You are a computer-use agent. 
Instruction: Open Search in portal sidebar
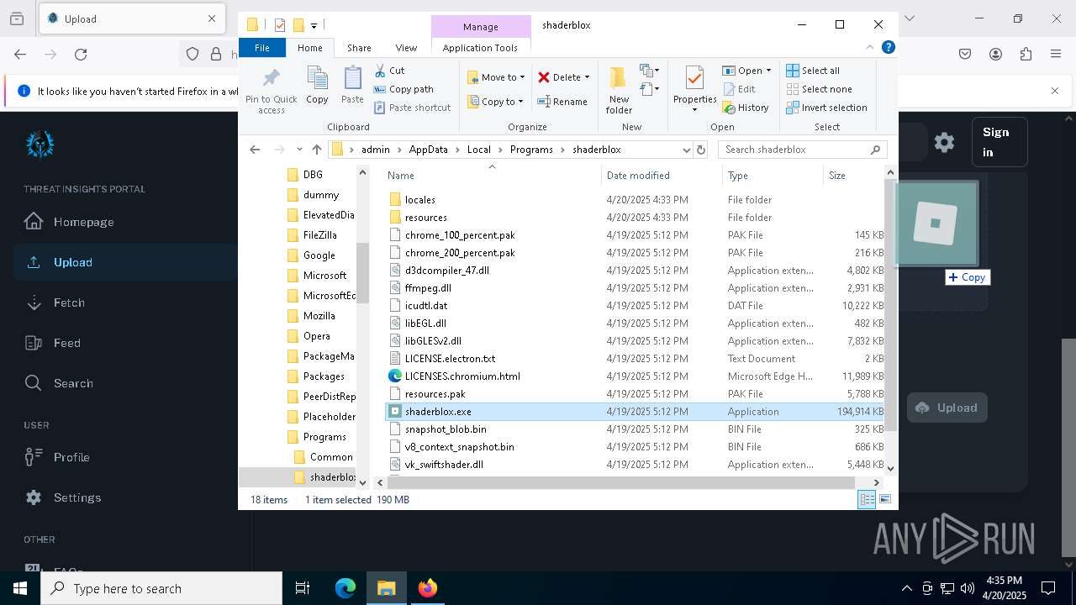[73, 383]
